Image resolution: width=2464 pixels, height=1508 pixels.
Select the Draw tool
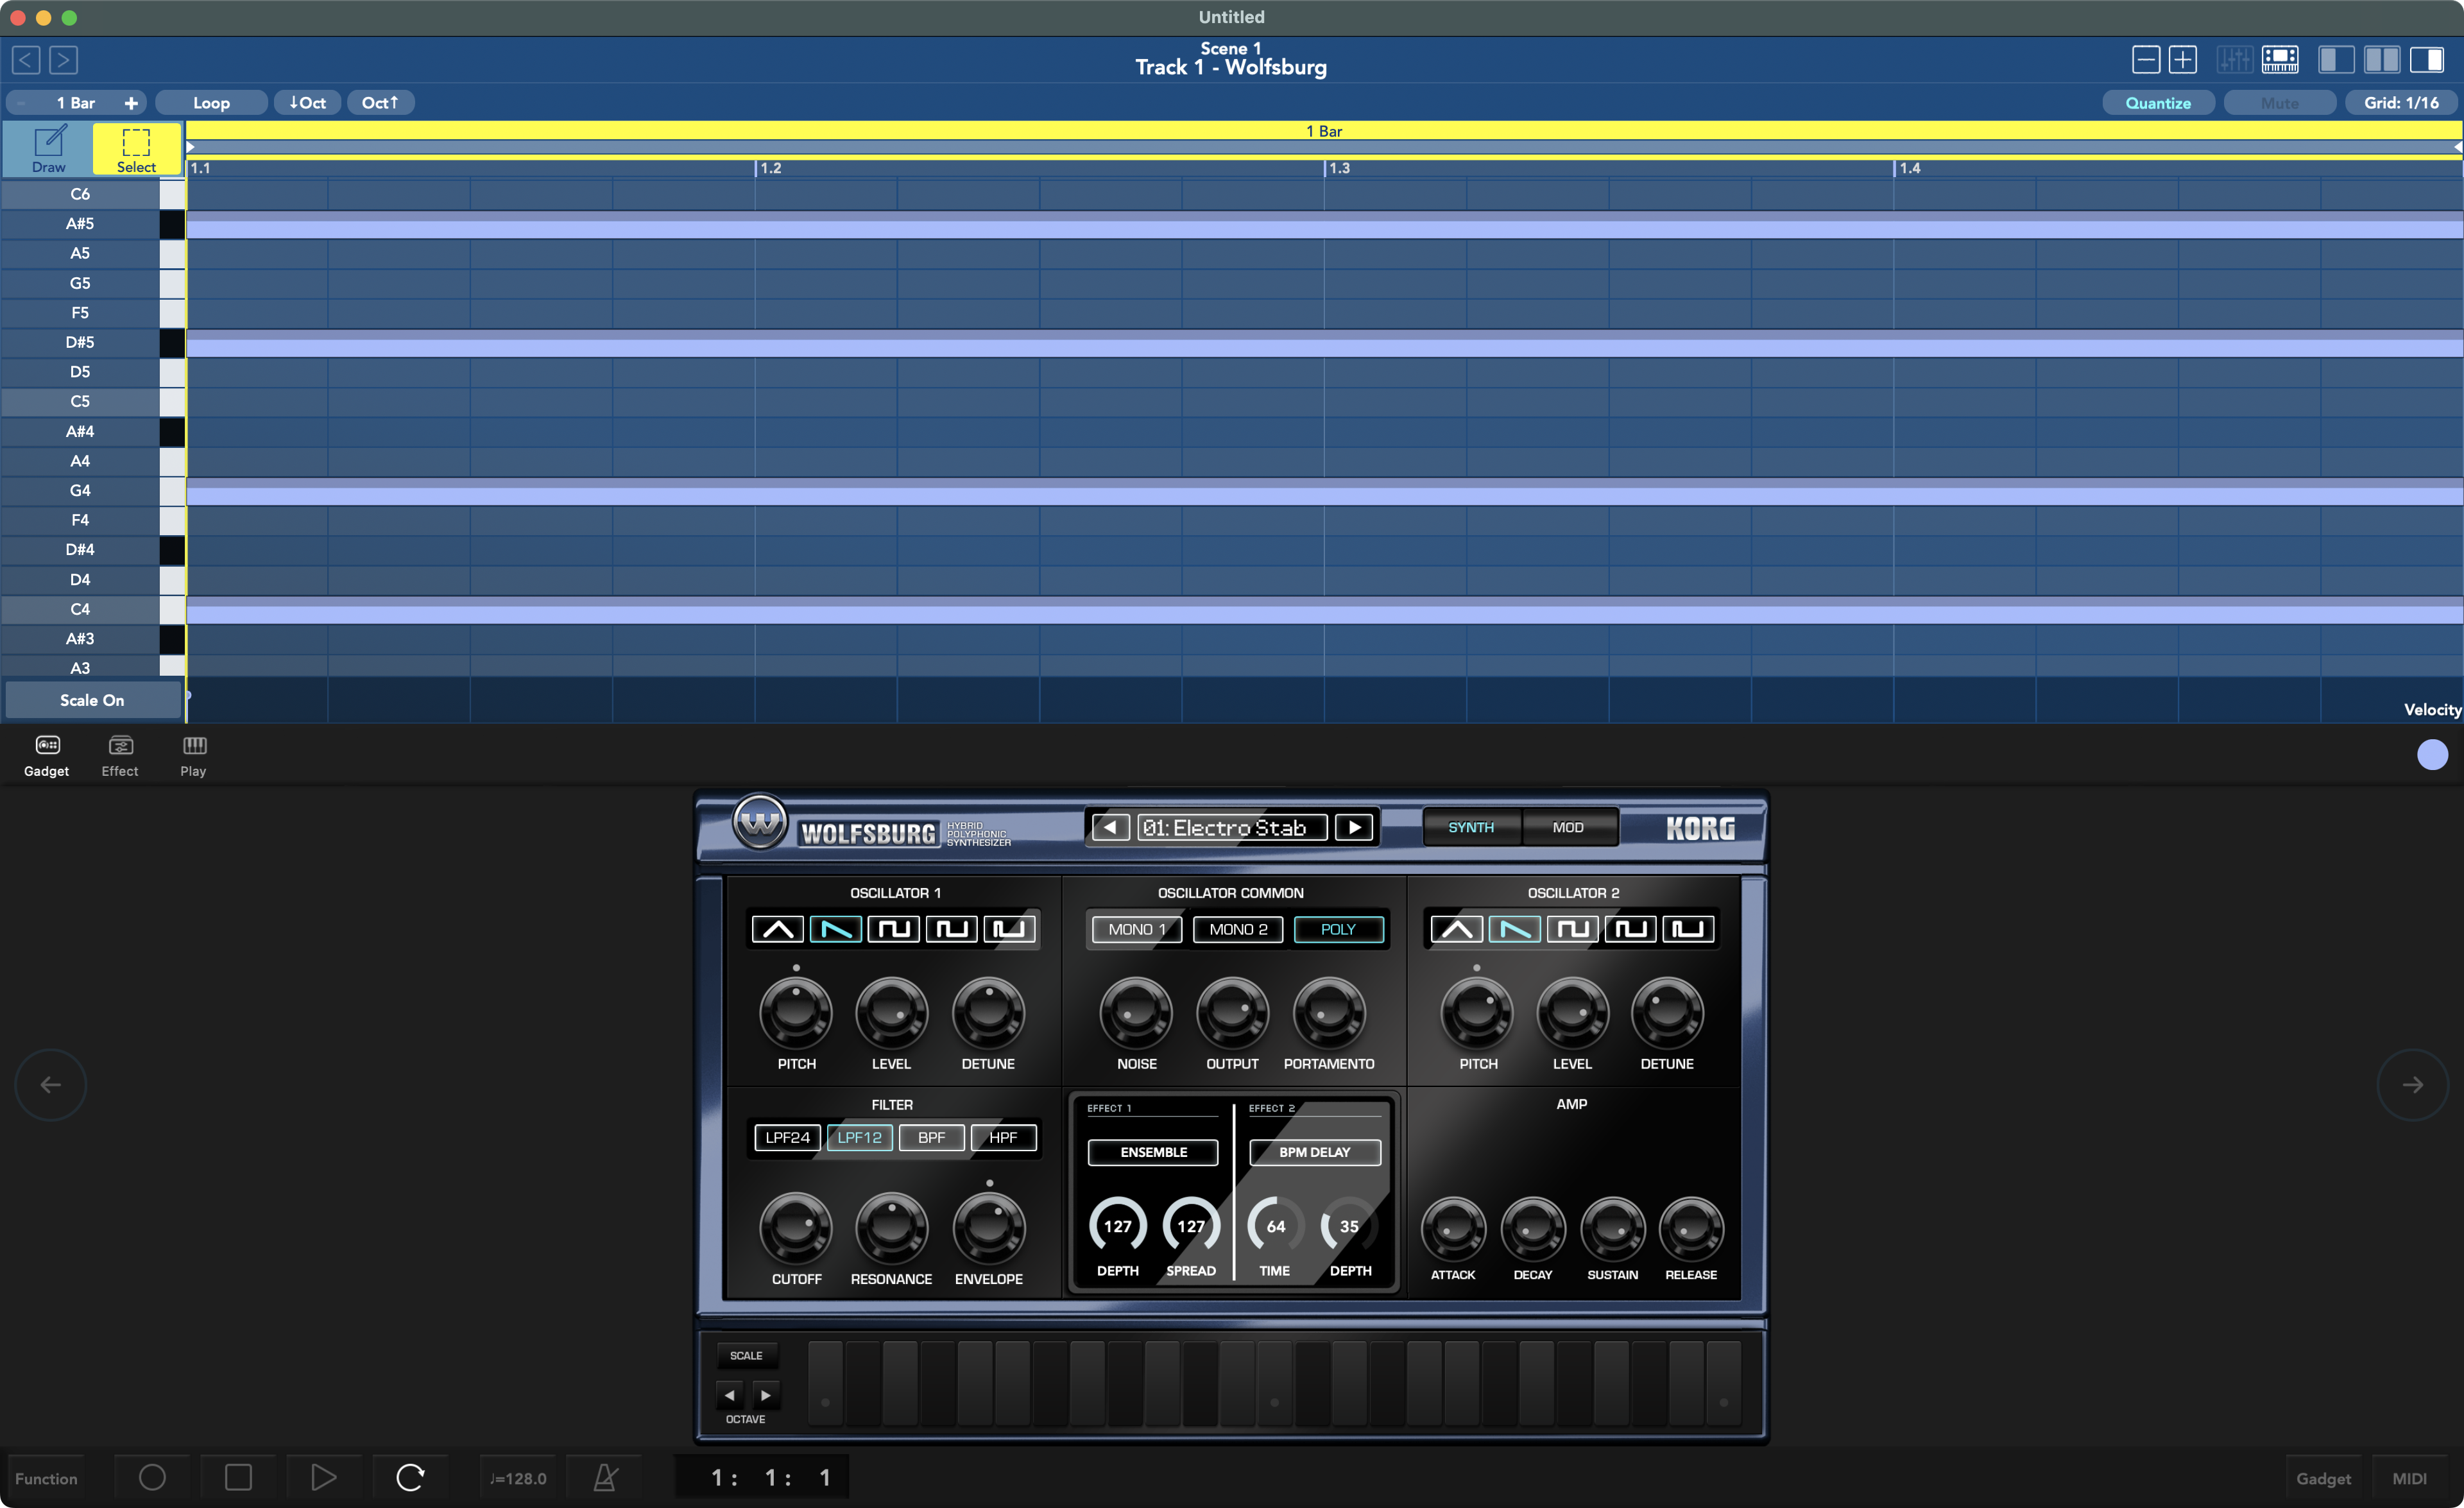(48, 148)
